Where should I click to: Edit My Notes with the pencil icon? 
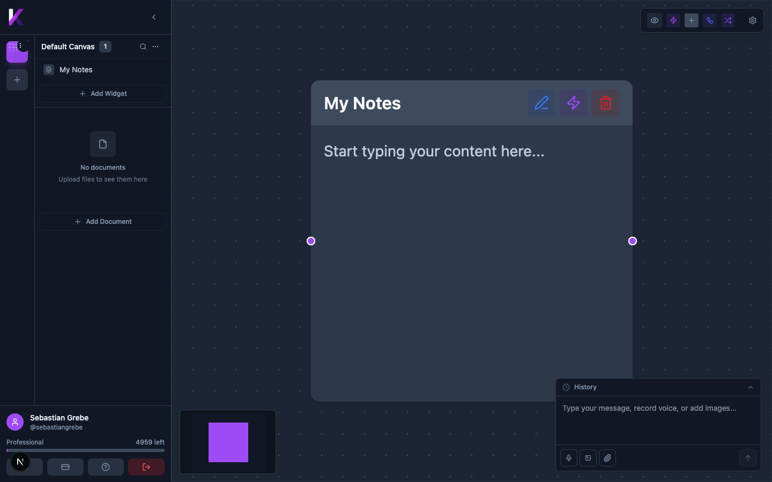(541, 103)
